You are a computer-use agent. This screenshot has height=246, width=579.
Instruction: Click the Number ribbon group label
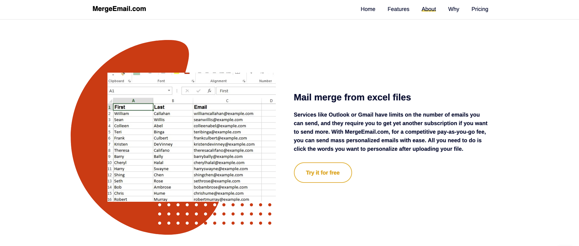tap(265, 81)
